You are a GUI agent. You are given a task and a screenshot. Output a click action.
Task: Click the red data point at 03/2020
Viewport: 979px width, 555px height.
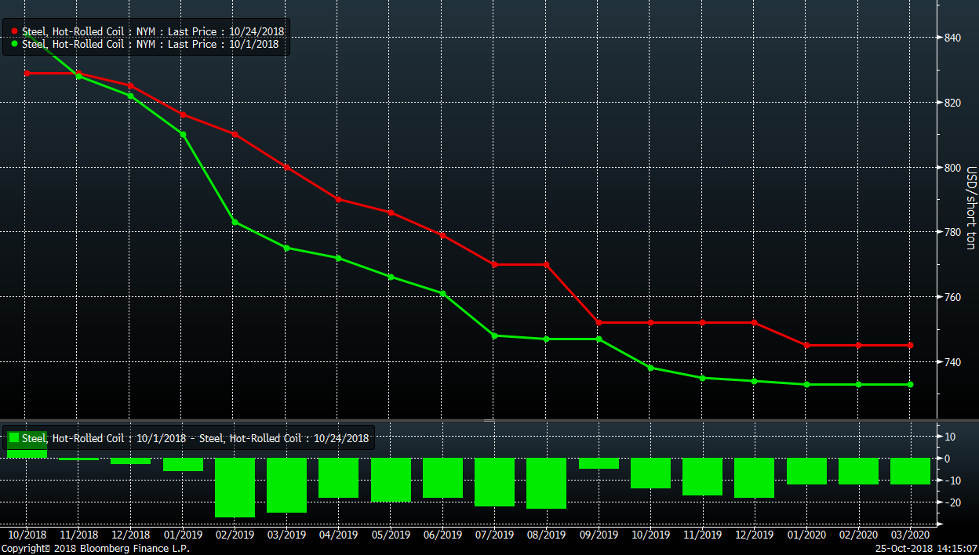coord(910,345)
